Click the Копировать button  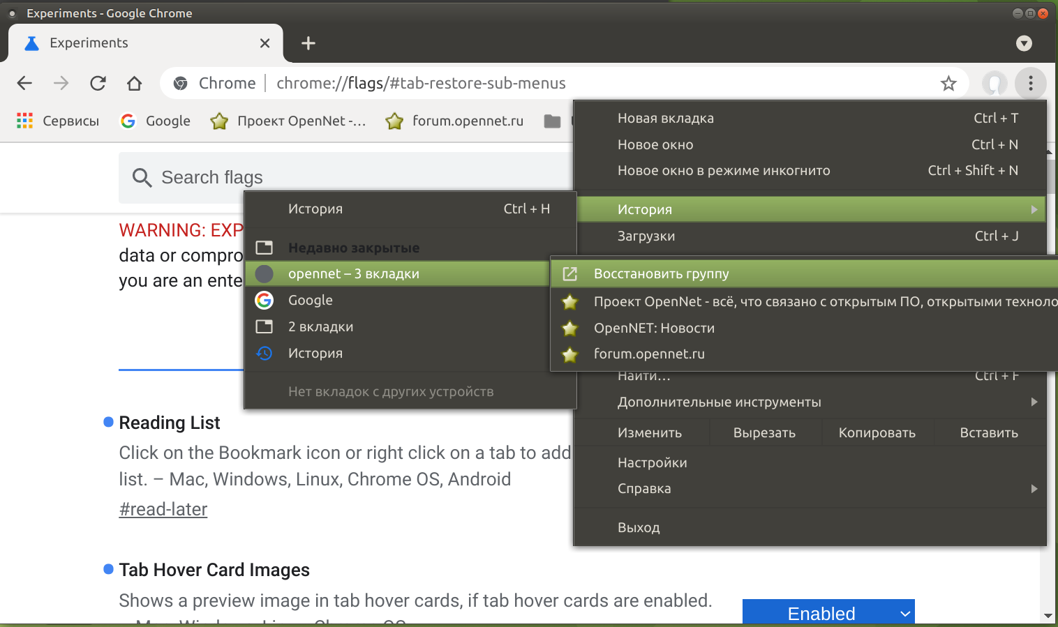pos(877,433)
